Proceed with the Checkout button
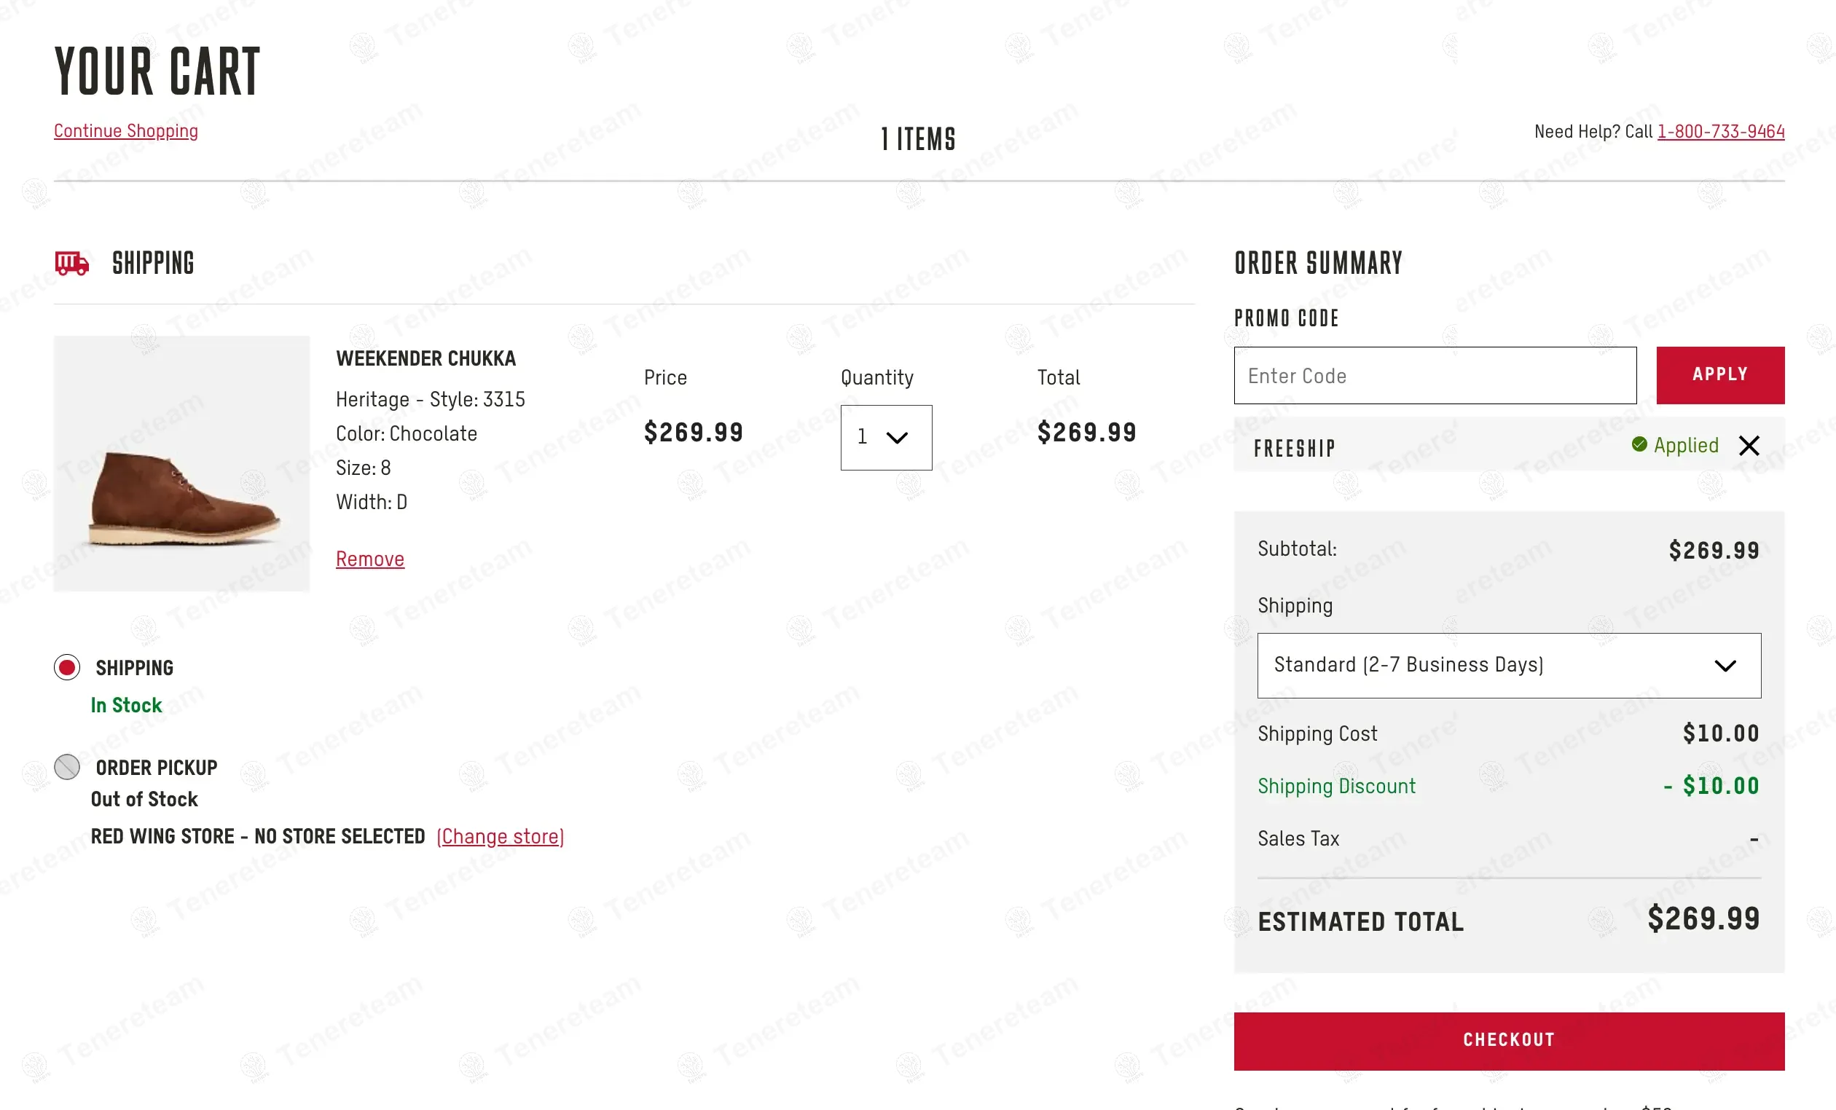1836x1110 pixels. pyautogui.click(x=1508, y=1040)
